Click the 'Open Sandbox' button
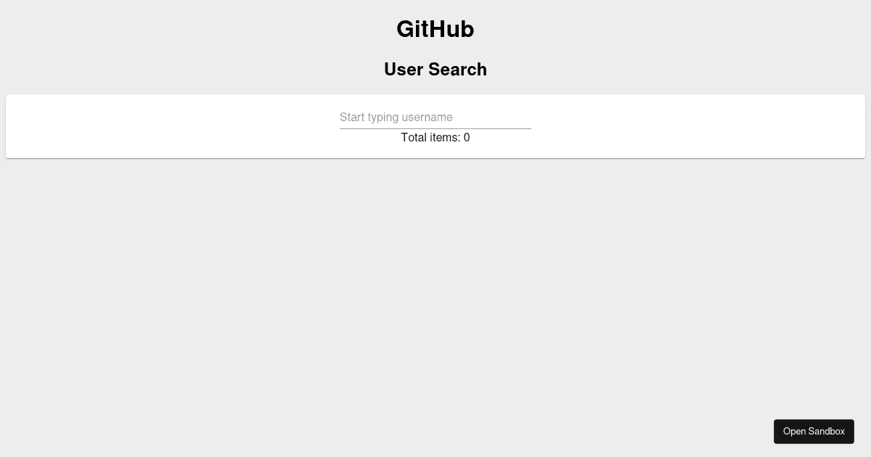Image resolution: width=871 pixels, height=457 pixels. (814, 432)
